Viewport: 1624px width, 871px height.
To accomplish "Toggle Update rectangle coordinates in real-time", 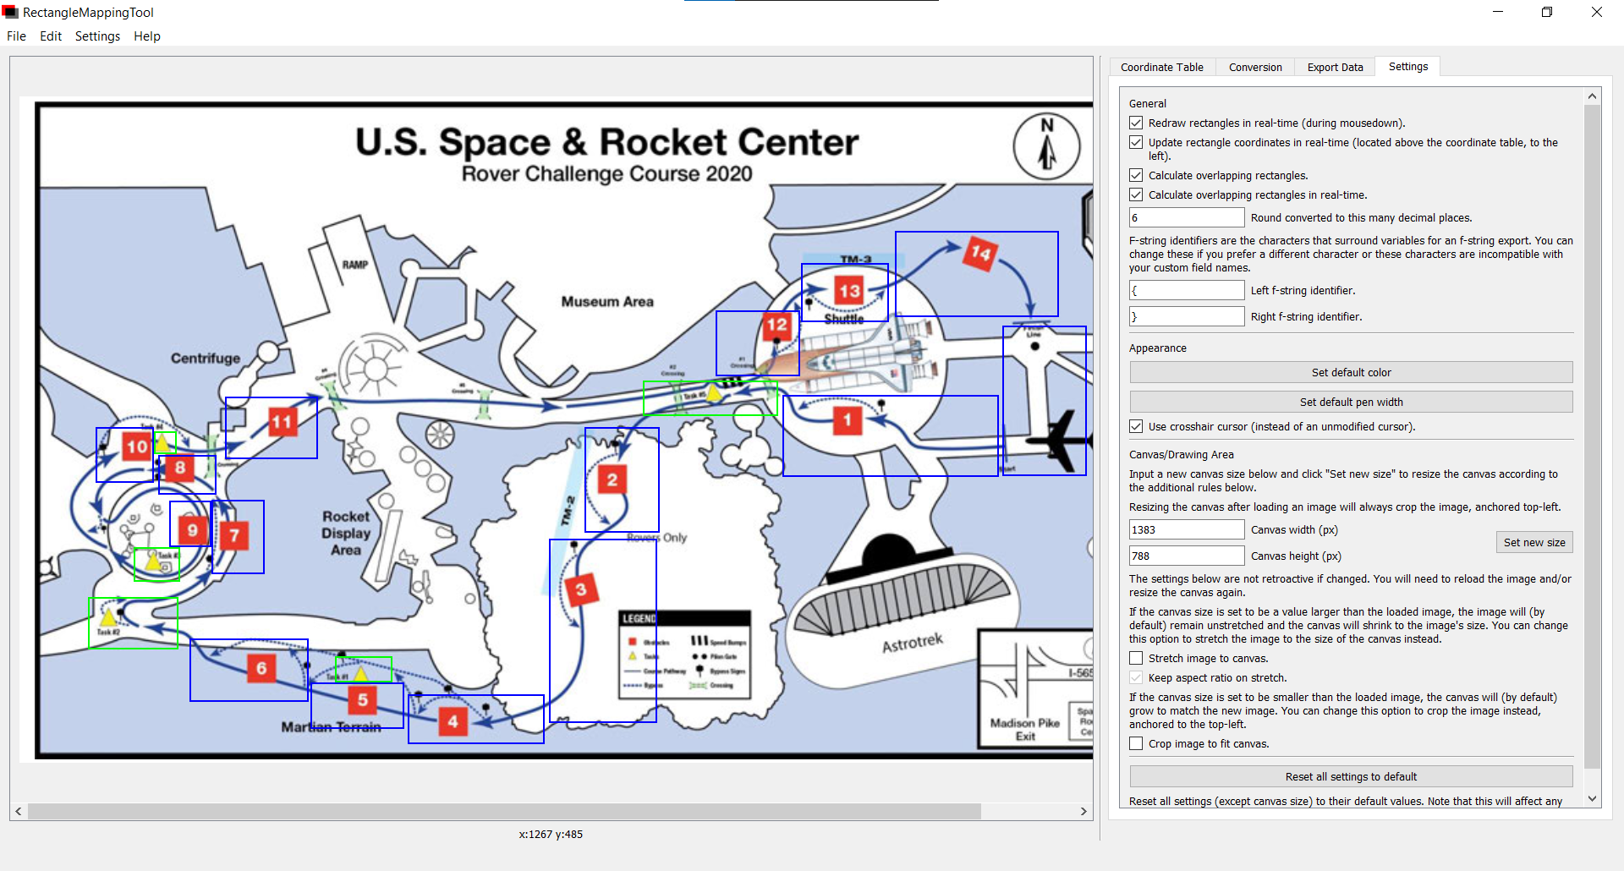I will tap(1136, 143).
